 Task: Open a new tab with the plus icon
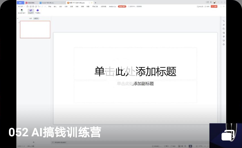tap(96, 3)
